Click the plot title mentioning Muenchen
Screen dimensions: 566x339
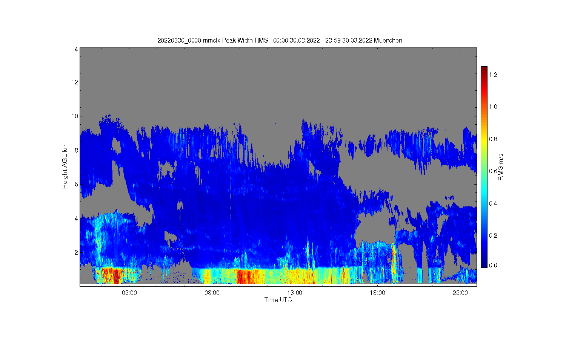click(x=280, y=40)
